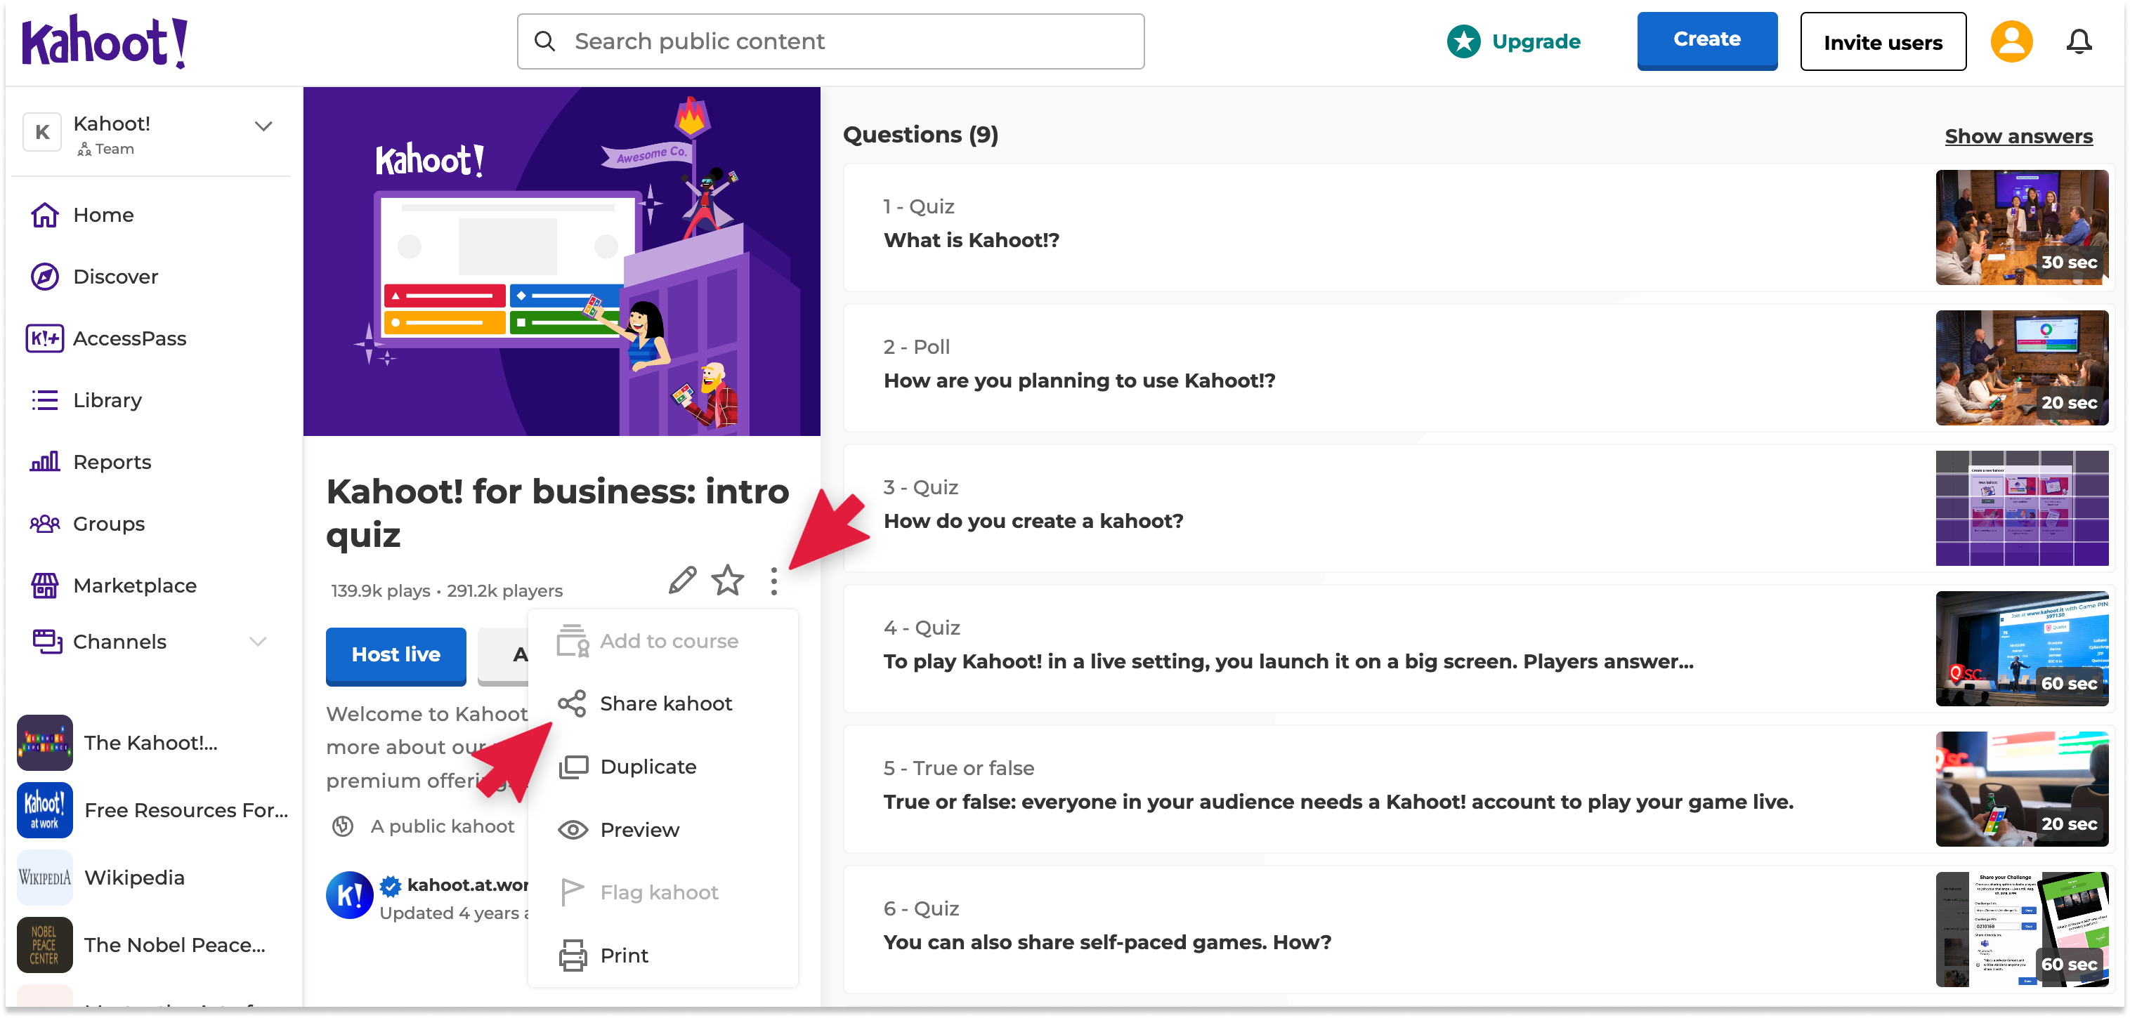Select Print from the menu
2130x1018 pixels.
click(x=663, y=956)
